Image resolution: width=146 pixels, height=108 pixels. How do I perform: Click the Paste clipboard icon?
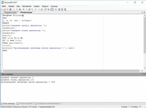(20, 9)
